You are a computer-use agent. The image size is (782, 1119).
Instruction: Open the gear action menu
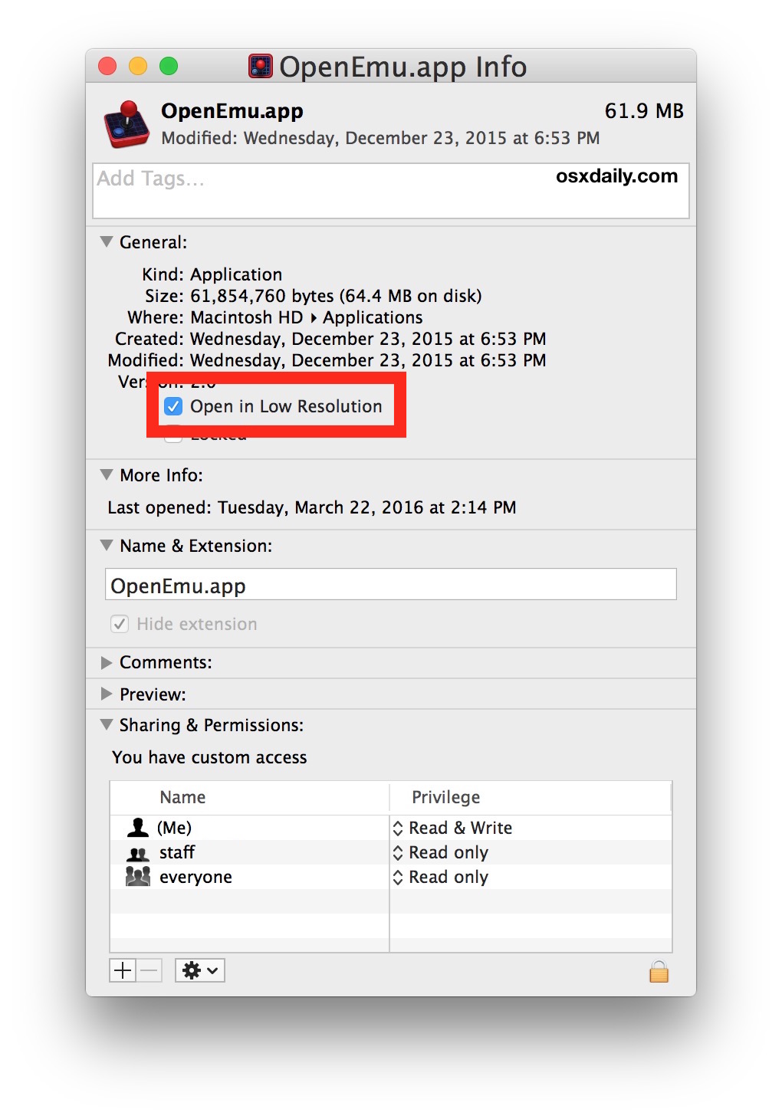pyautogui.click(x=199, y=970)
